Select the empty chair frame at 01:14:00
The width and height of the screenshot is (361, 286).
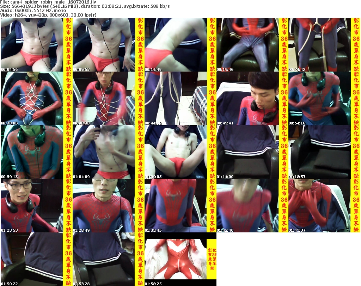pos(252,152)
